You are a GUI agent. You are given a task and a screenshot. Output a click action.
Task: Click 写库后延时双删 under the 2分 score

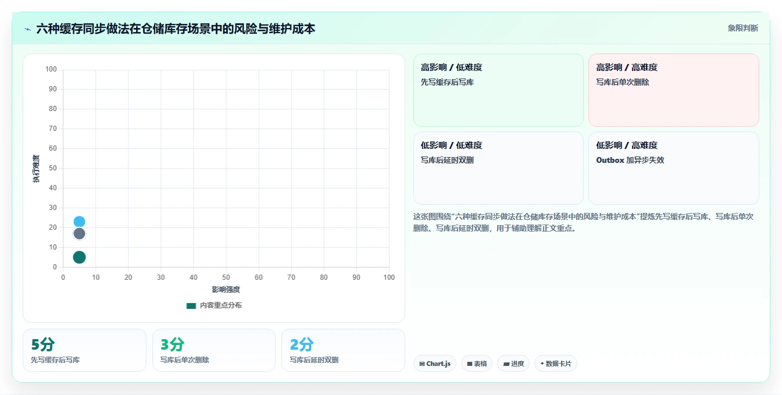click(314, 360)
